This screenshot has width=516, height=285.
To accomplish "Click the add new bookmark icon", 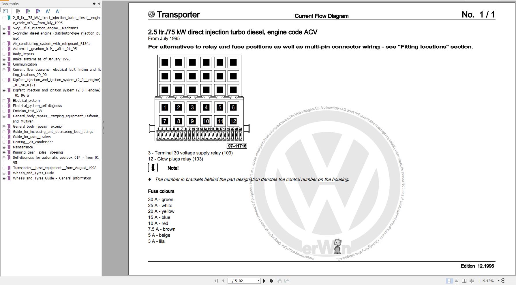I will (x=28, y=11).
